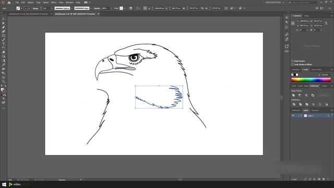Click the constrain proportions link in Transform panel
This screenshot has height=188, width=334.
326,23
